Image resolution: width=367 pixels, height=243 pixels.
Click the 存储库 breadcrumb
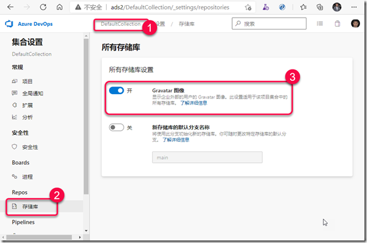click(187, 24)
